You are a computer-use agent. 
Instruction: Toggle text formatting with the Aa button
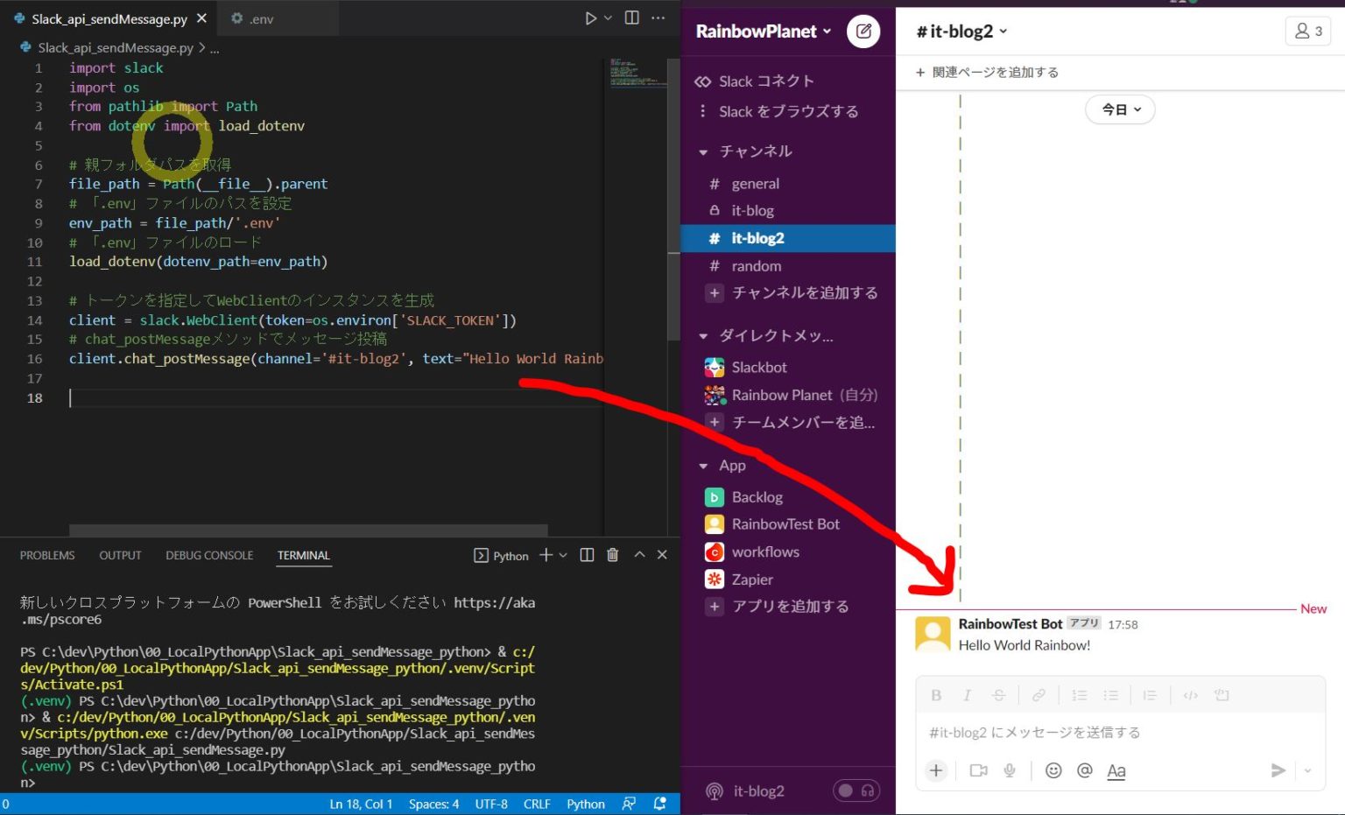tap(1116, 770)
